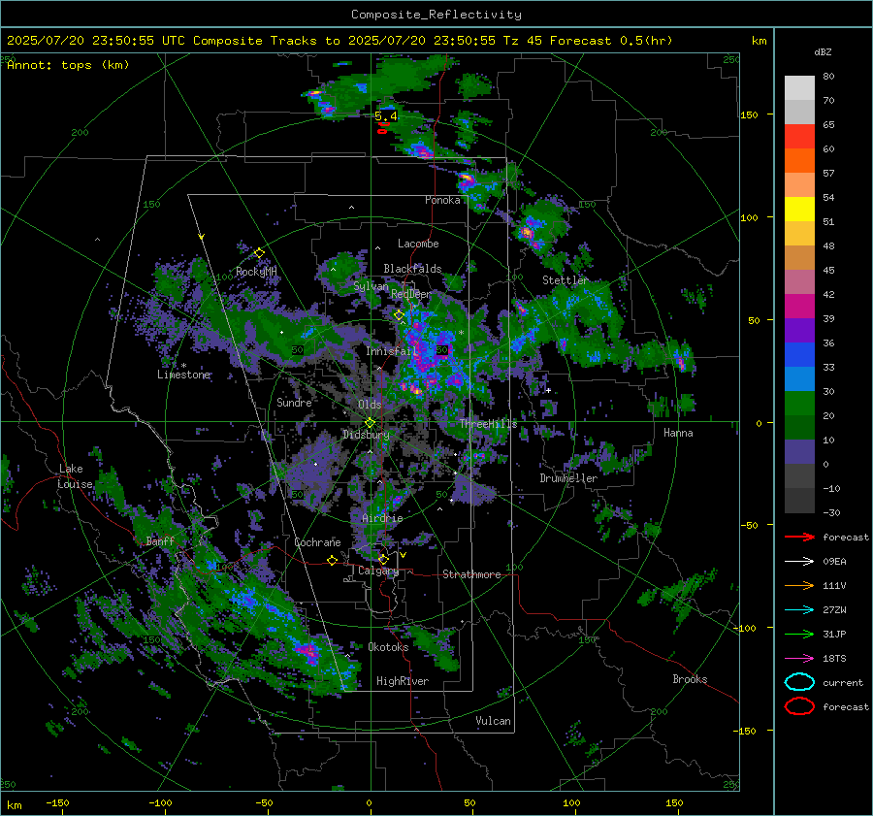
Task: Pick the red swatch on dBZ scale
Action: 799,136
